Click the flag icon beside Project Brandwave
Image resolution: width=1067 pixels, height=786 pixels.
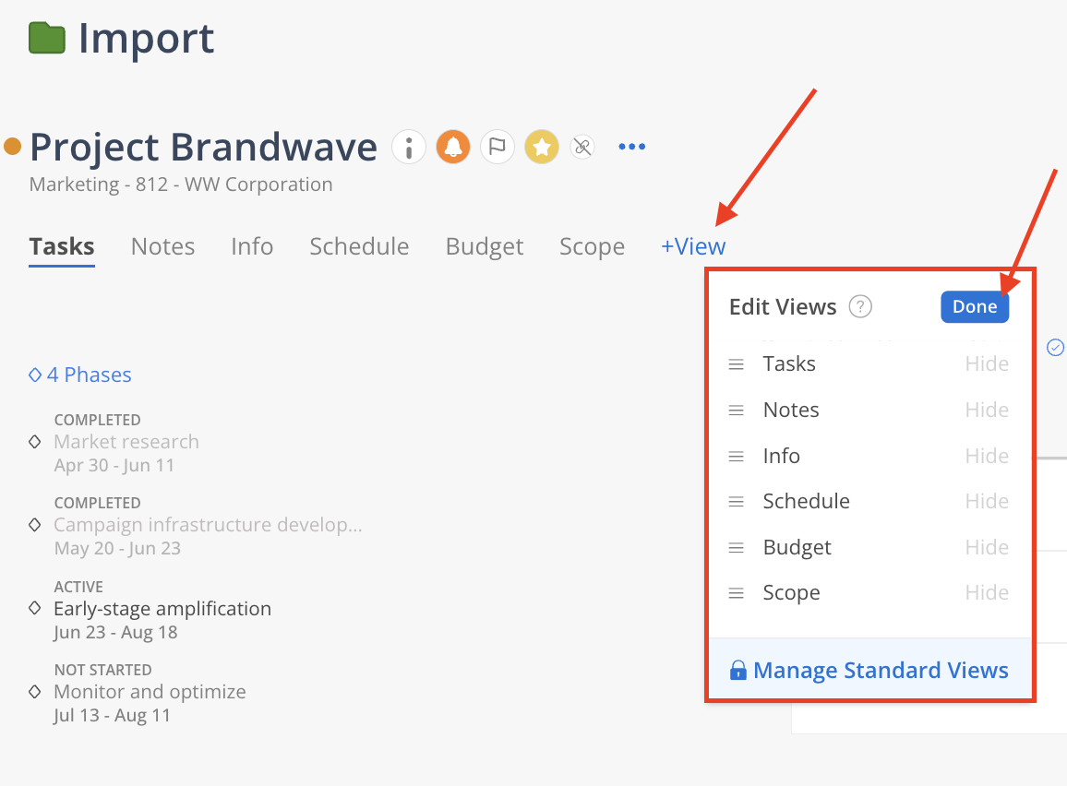click(x=498, y=147)
